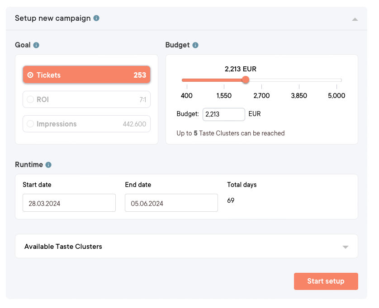Click the budget slider handle
This screenshot has height=308, width=379.
coord(245,80)
